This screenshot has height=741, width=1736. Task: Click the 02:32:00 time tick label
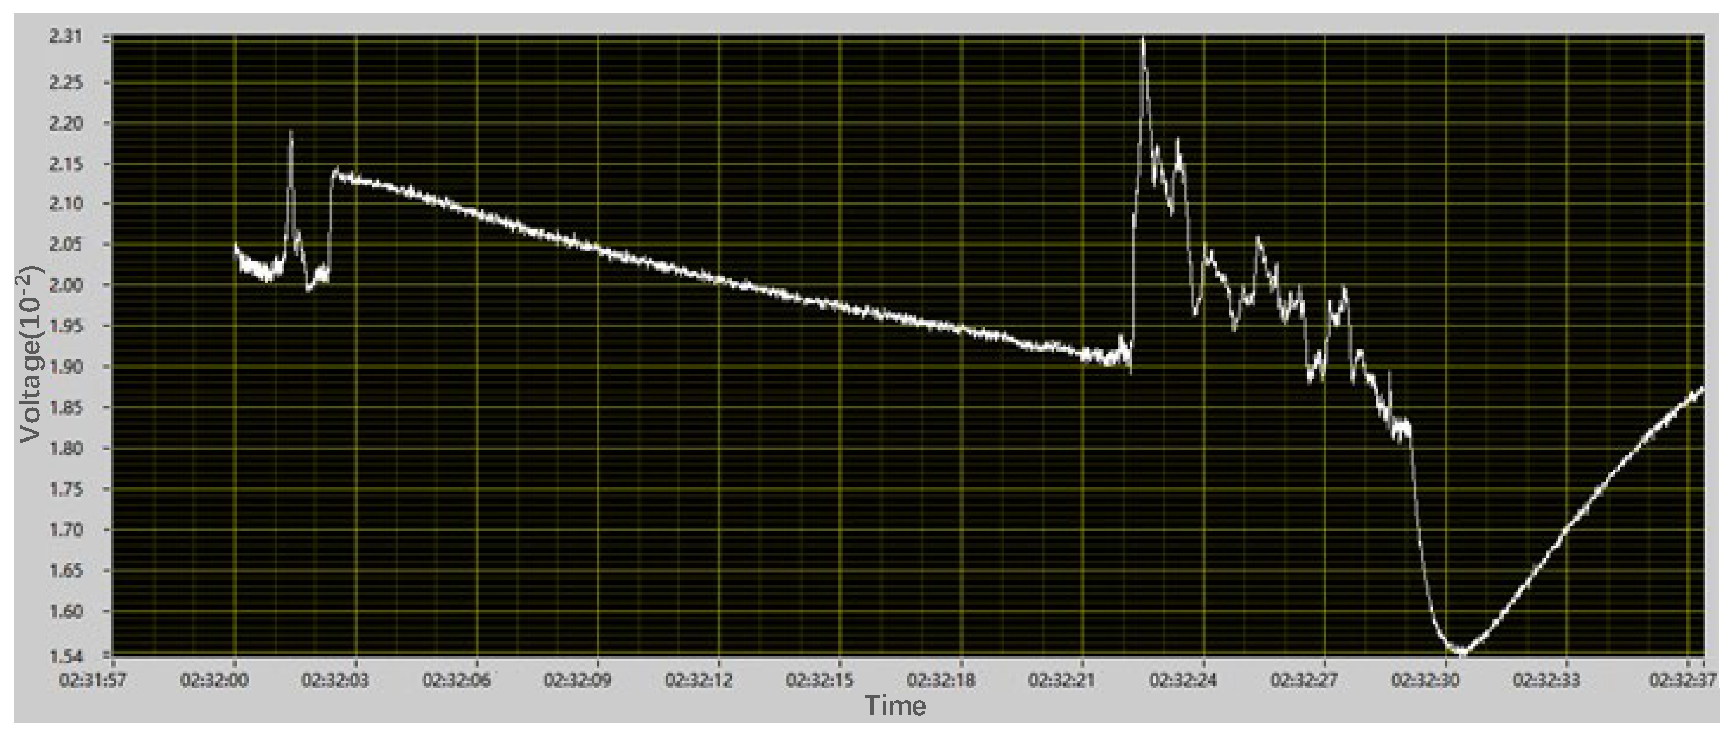(214, 680)
